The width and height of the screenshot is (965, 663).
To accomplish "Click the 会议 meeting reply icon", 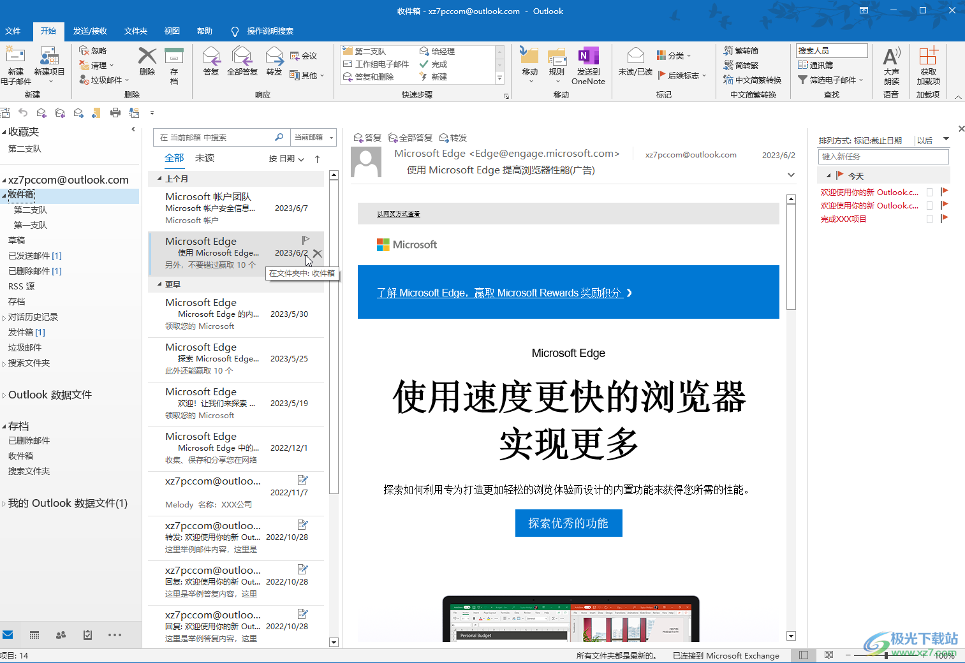I will pos(304,56).
